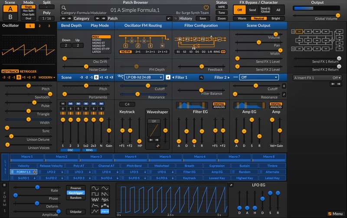Viewport: 347px width, 218px height.
Task: Click the Save patch button
Action: (202, 19)
